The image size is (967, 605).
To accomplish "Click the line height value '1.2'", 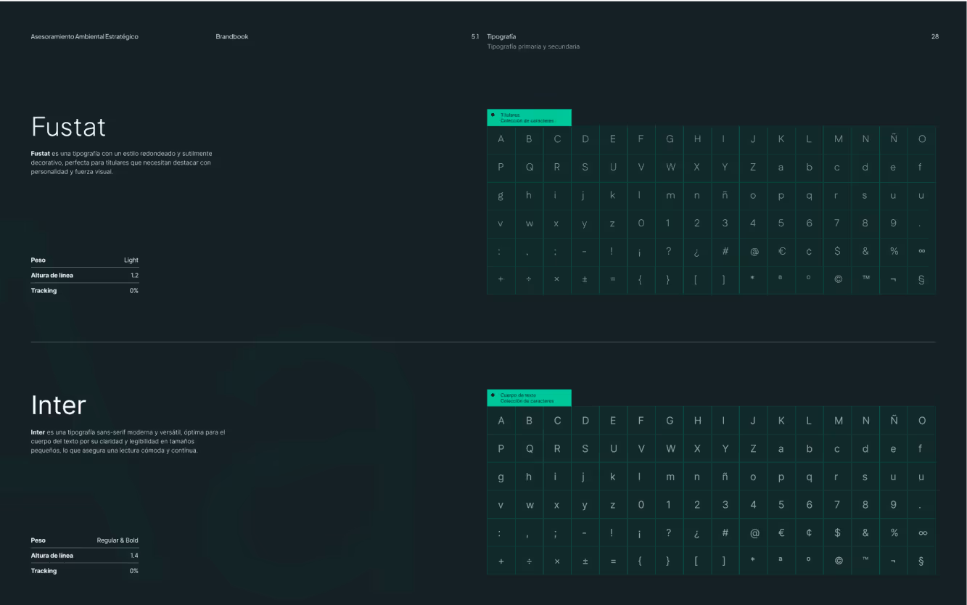I will pos(134,275).
